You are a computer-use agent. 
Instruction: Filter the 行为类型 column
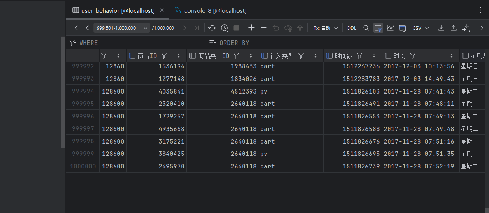[x=301, y=56]
